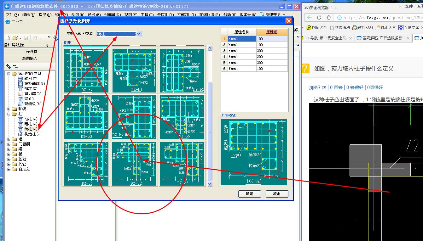
Task: Click the collapse-all minus icon in navigation panel
Action: 15,66
